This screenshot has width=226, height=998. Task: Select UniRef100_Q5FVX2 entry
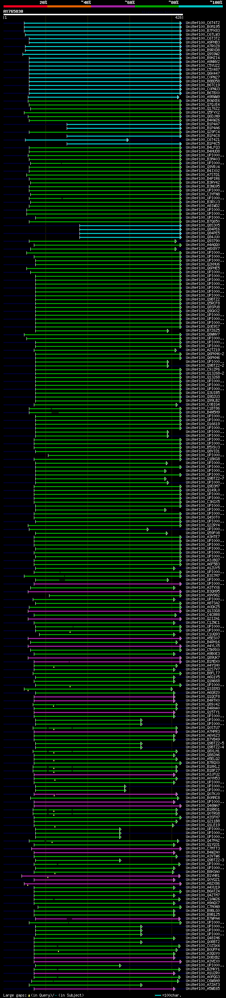(203, 112)
